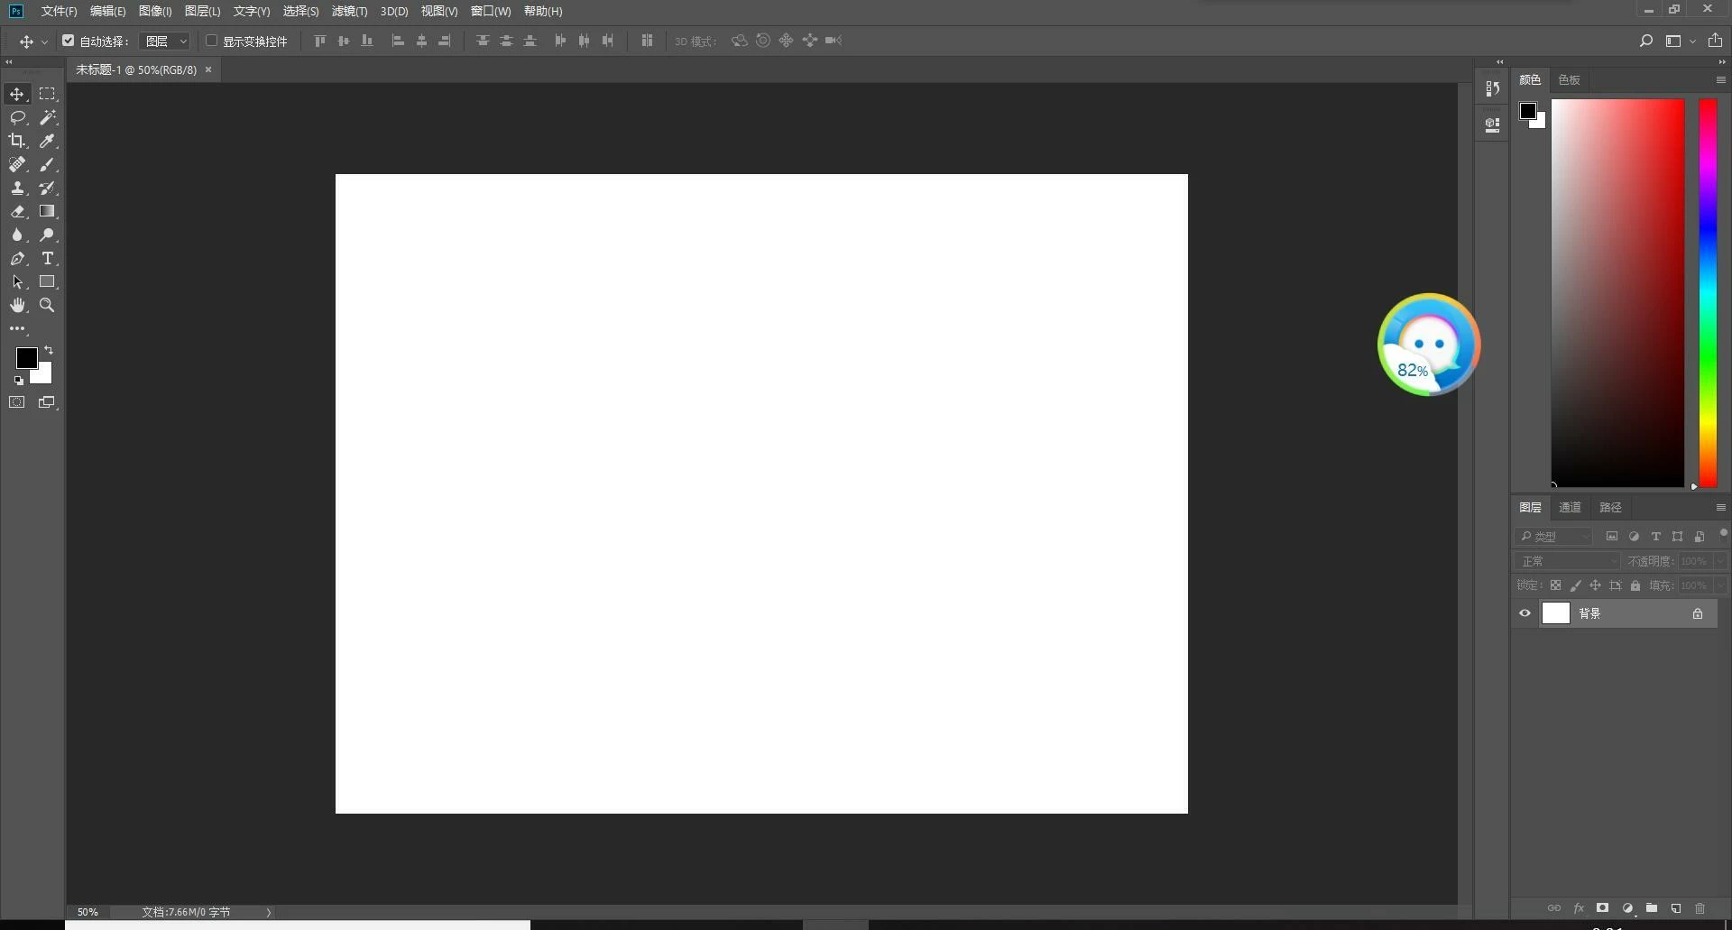Screen dimensions: 1732x930
Task: Select the Brush tool
Action: point(47,164)
